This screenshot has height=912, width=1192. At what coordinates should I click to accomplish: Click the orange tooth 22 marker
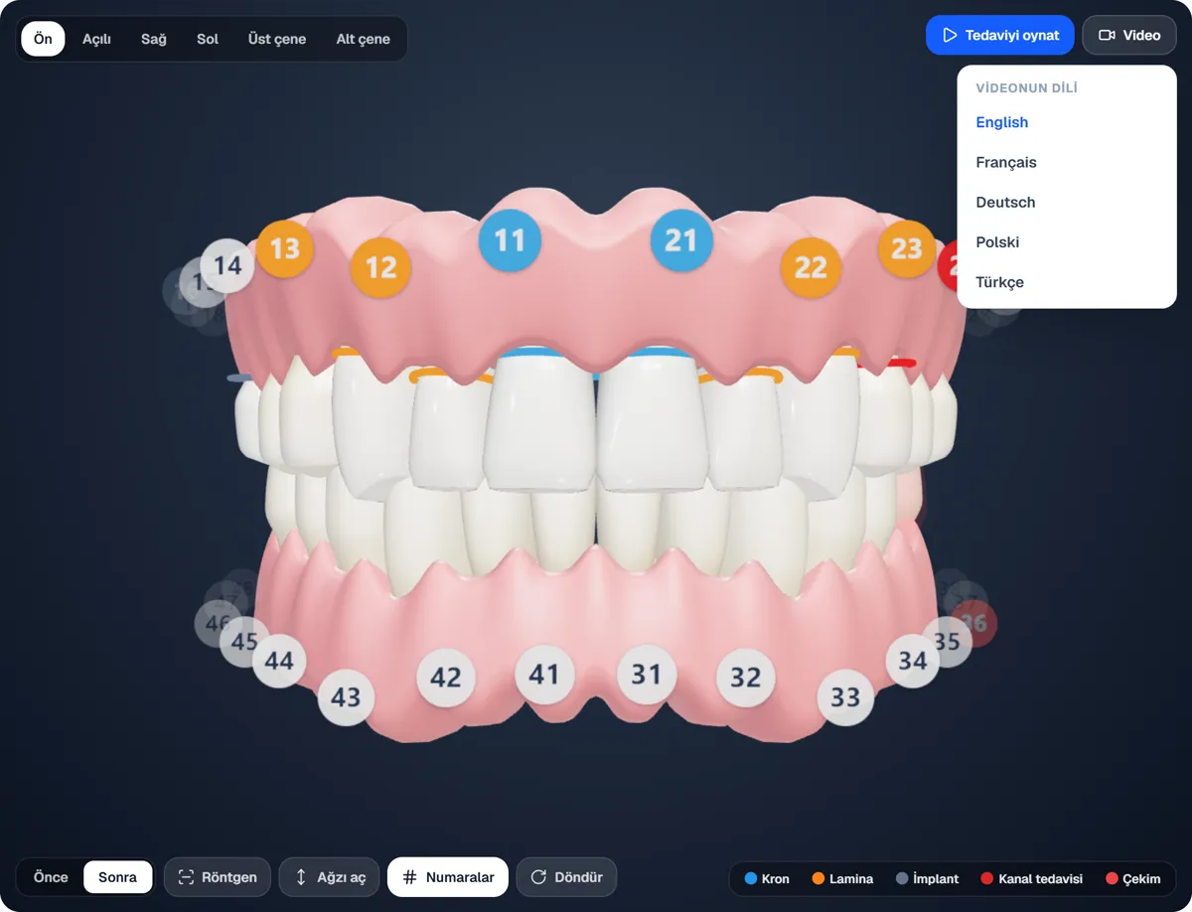click(x=811, y=267)
